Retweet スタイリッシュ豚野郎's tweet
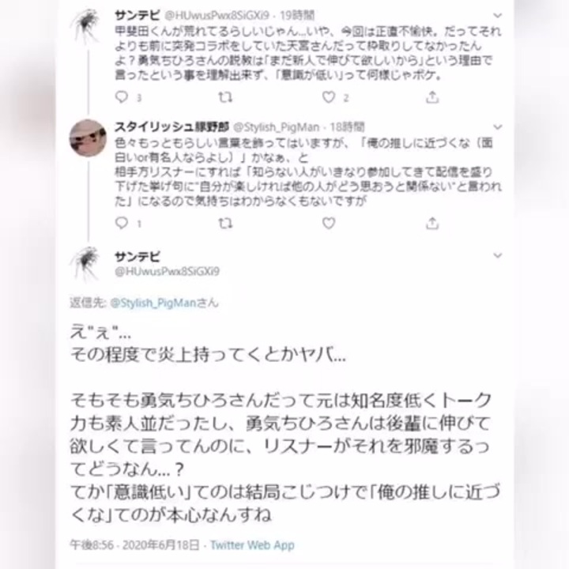Viewport: 569px width, 569px height. [x=225, y=223]
